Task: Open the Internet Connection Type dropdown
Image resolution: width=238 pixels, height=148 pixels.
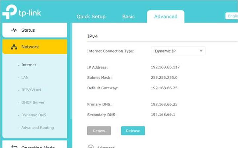Action: (x=178, y=51)
